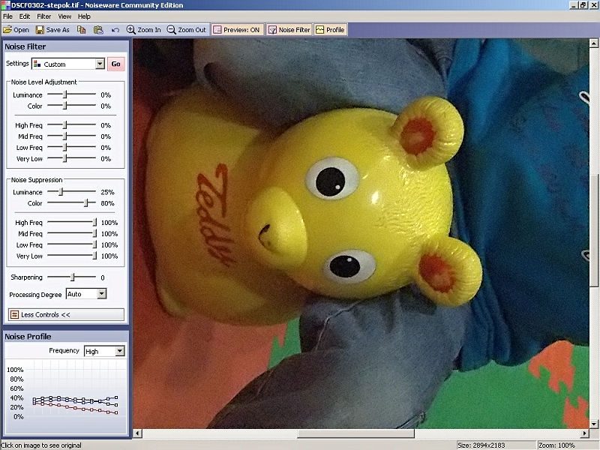The image size is (600, 450).
Task: Adjust Noise Level Color slider
Action: click(x=65, y=106)
